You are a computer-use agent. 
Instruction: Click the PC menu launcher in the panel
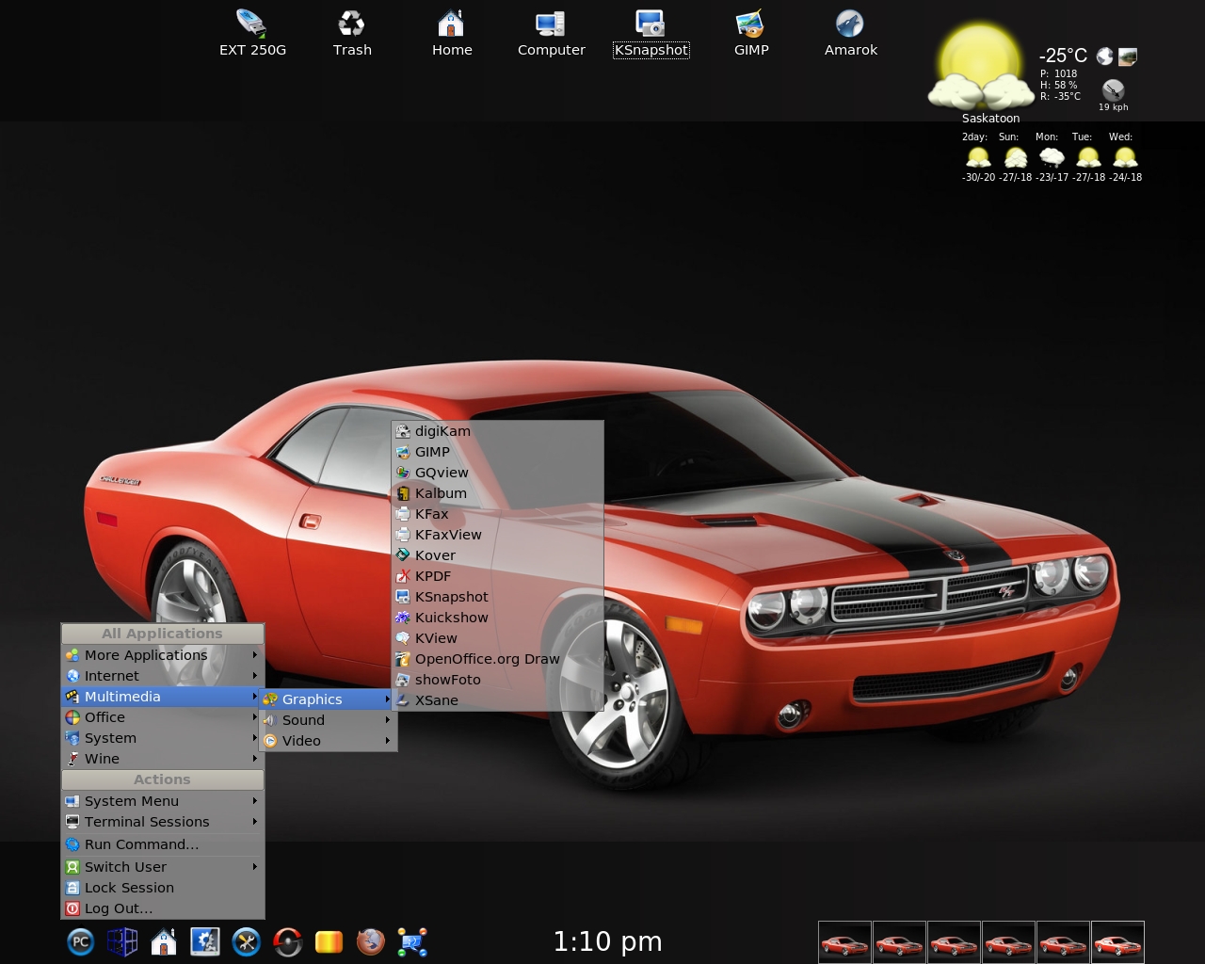tap(81, 941)
